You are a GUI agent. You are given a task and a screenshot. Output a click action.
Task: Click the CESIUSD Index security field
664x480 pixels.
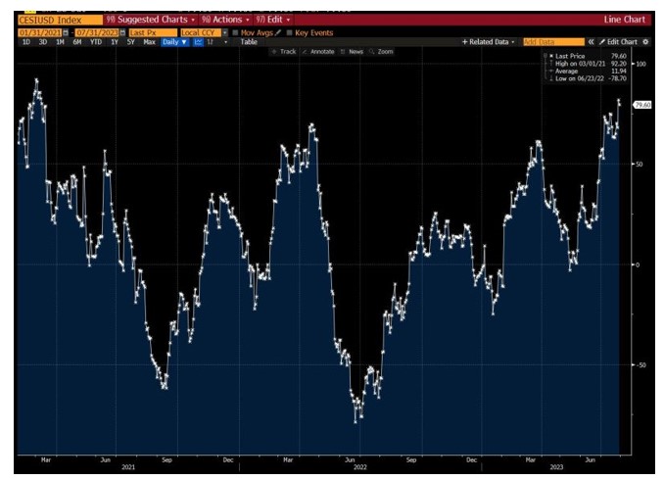click(x=60, y=20)
